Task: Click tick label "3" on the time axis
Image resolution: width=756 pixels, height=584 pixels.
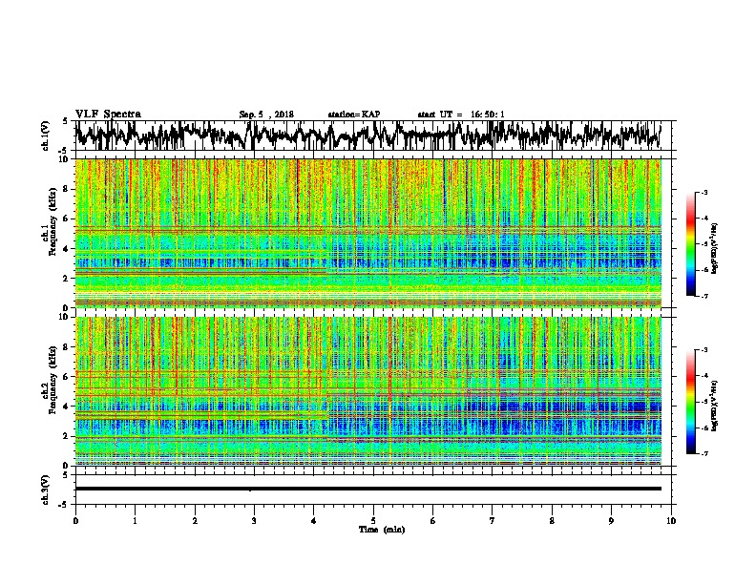Action: click(x=254, y=521)
